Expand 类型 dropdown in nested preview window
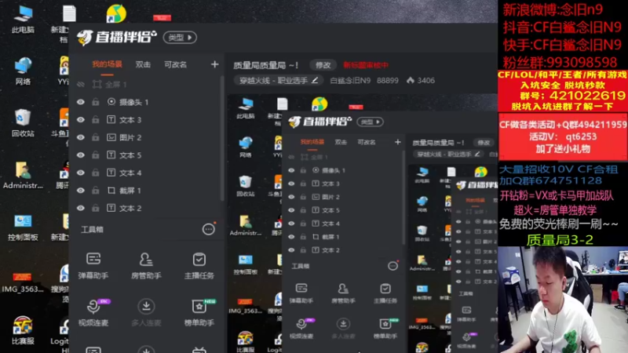 370,122
